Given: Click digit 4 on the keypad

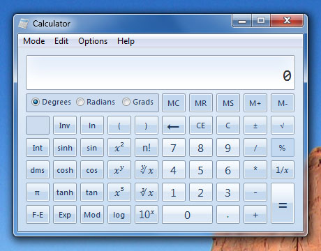Looking at the screenshot, I should pos(174,170).
